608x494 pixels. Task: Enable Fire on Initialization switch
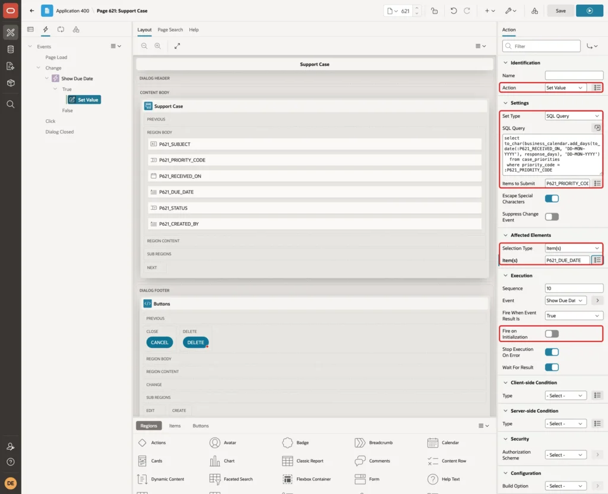tap(552, 334)
